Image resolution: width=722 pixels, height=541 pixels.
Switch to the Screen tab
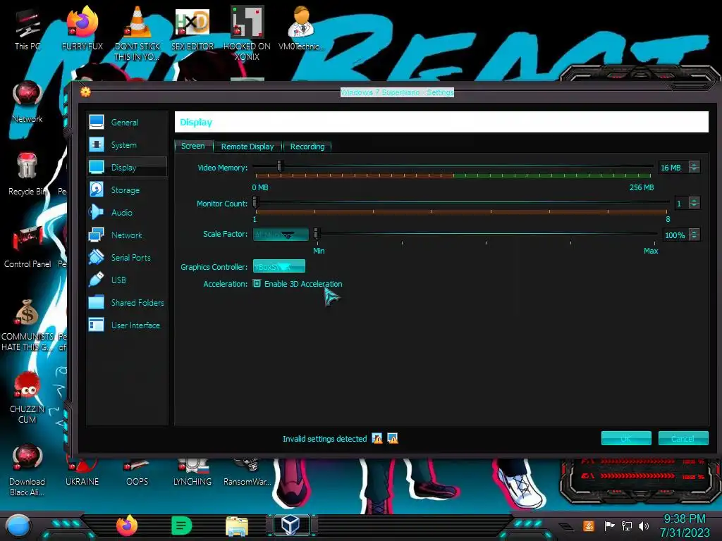point(193,146)
